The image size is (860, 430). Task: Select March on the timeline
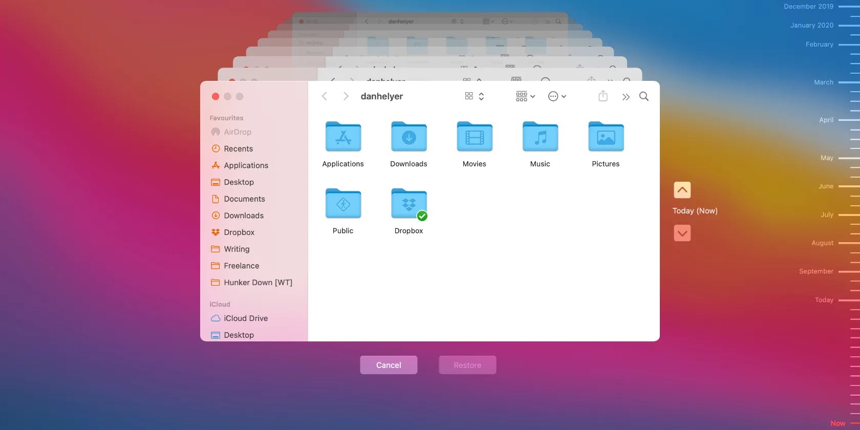824,82
